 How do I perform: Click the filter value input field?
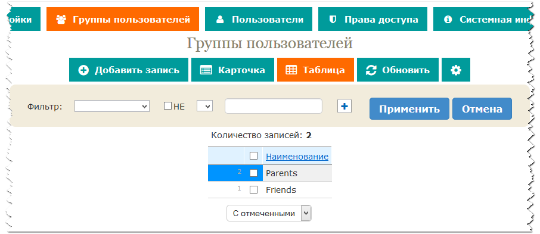[x=274, y=106]
